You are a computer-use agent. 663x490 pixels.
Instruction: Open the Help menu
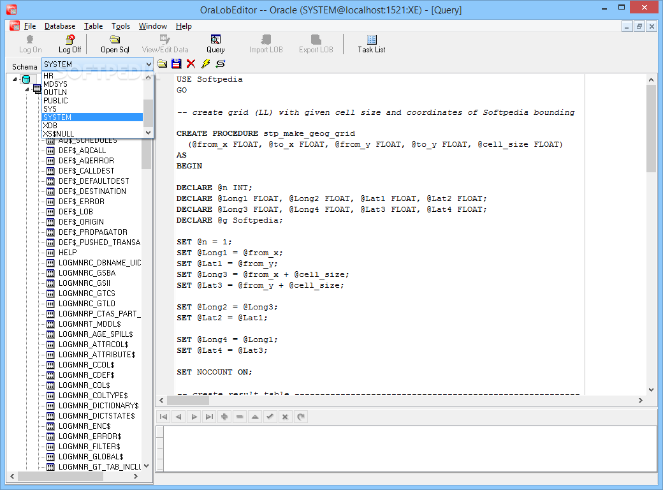pyautogui.click(x=184, y=26)
